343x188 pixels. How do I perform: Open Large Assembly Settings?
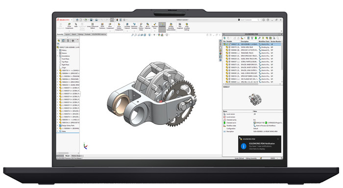point(187,26)
